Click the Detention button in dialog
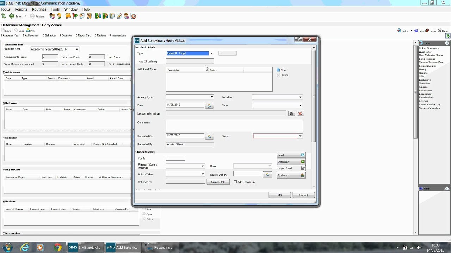Screen dimensions: 451x253 [x=291, y=162]
